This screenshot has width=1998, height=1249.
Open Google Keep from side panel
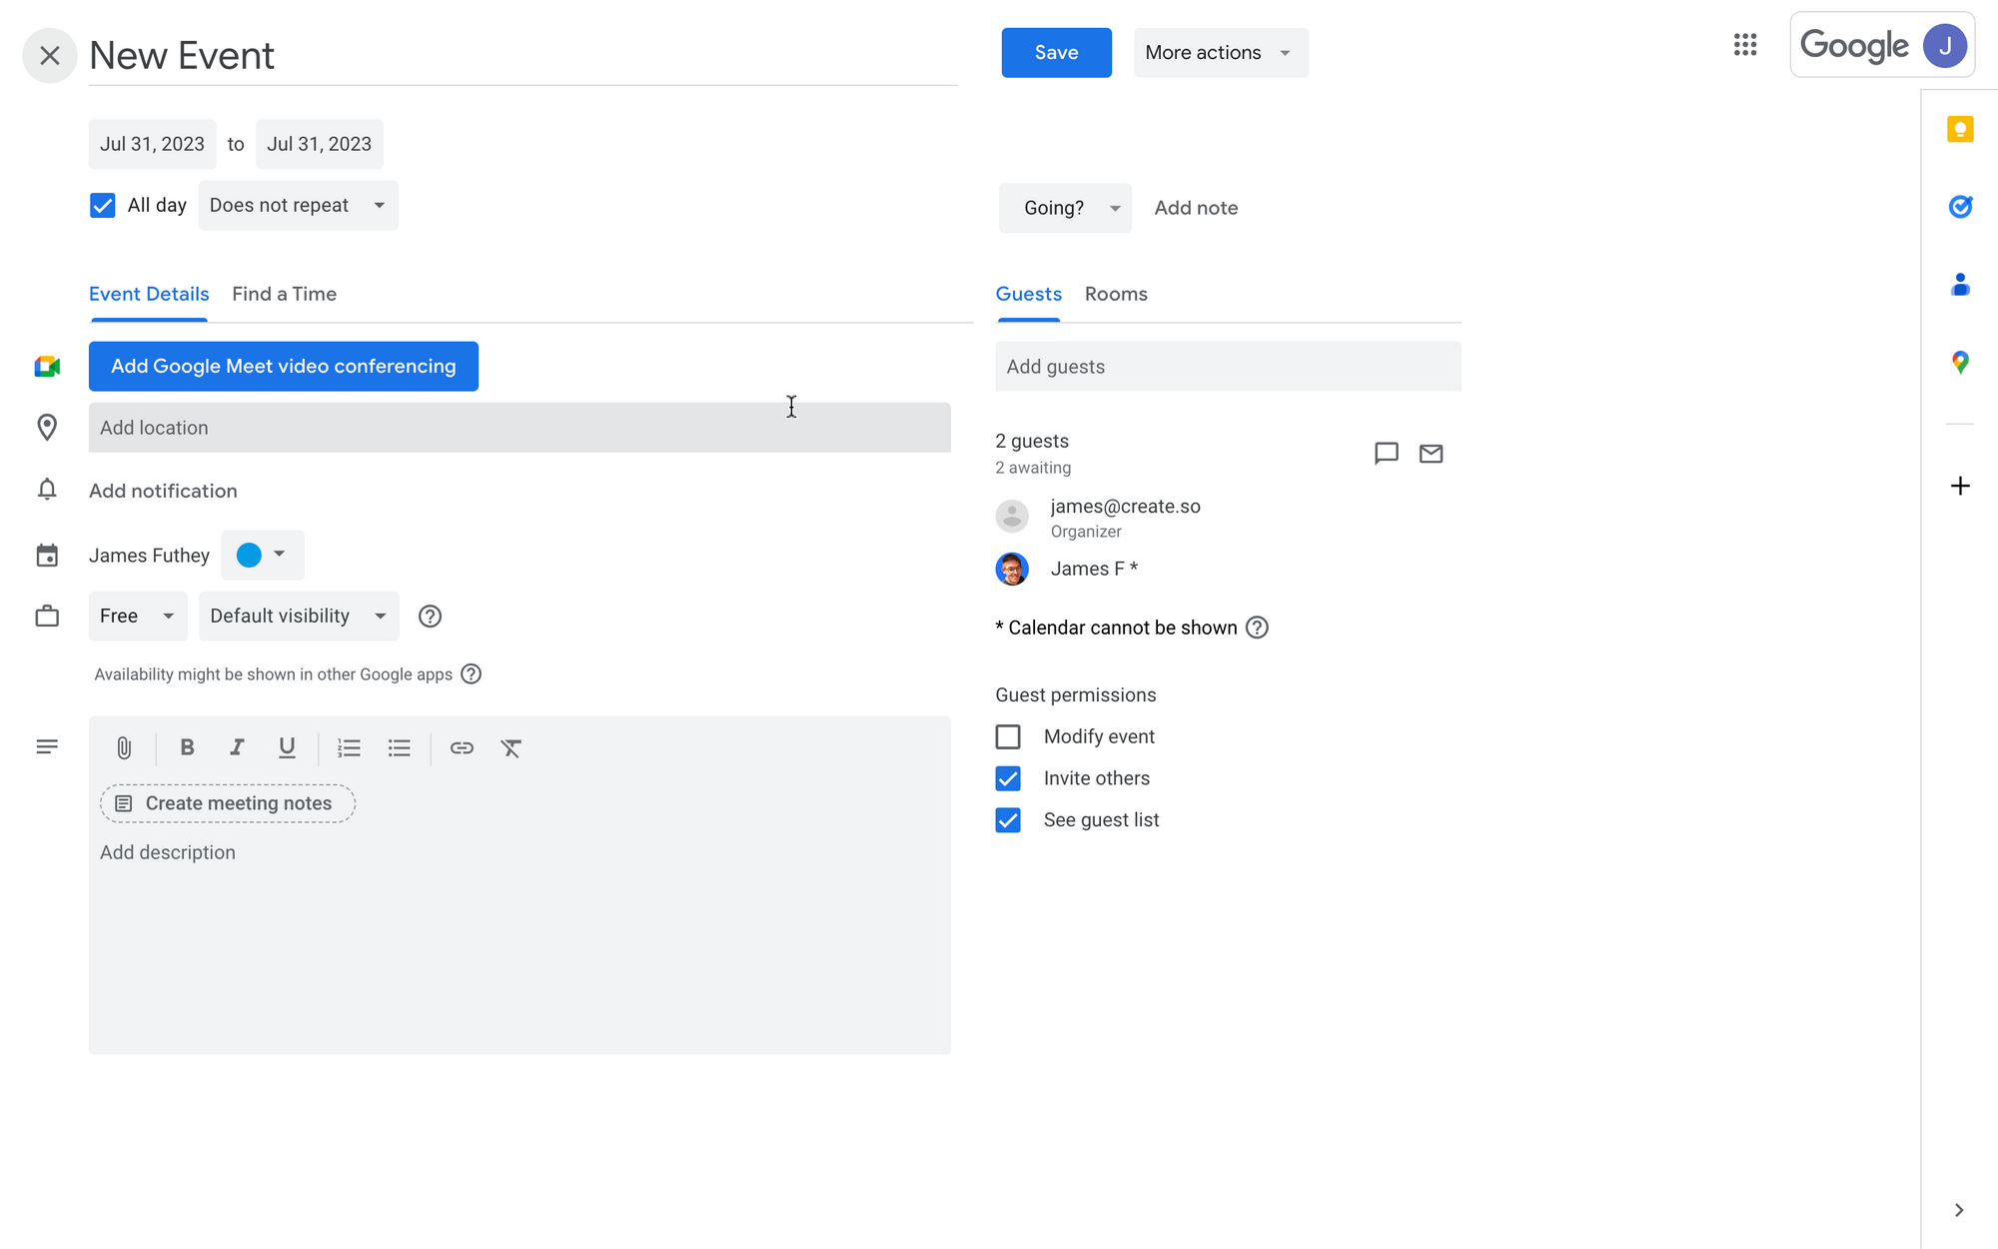(1960, 130)
